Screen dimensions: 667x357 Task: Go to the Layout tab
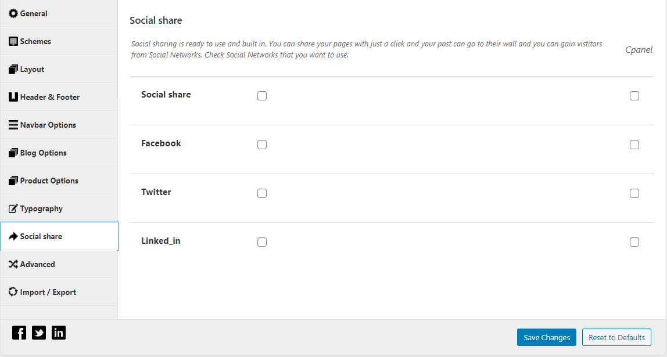59,69
